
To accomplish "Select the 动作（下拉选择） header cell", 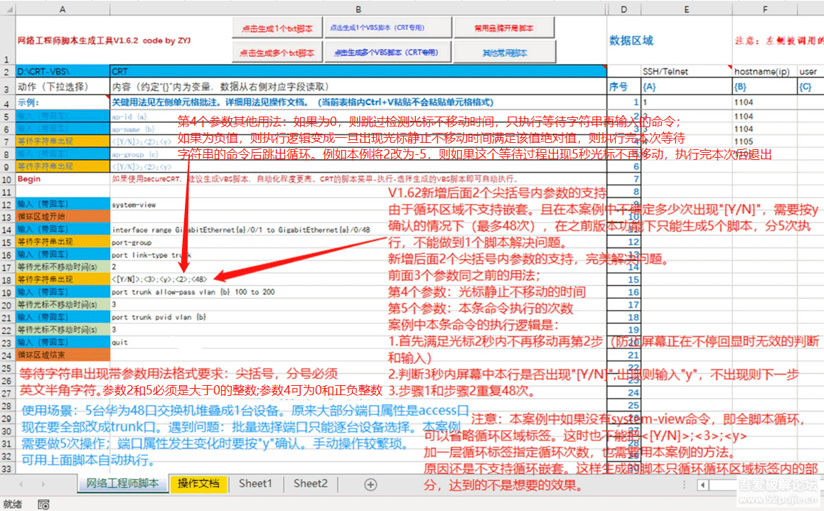I will click(63, 87).
